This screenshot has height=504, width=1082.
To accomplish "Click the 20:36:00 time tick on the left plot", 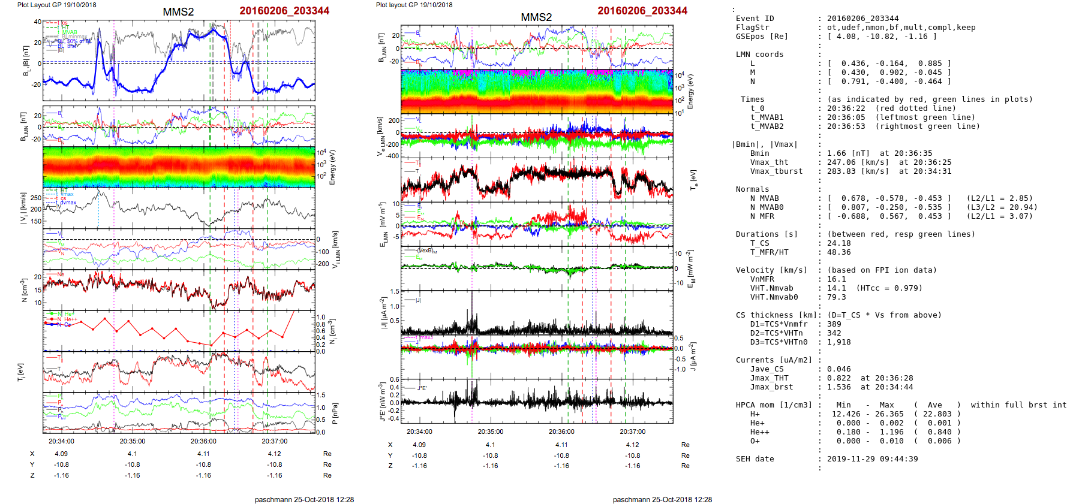I will tap(203, 441).
